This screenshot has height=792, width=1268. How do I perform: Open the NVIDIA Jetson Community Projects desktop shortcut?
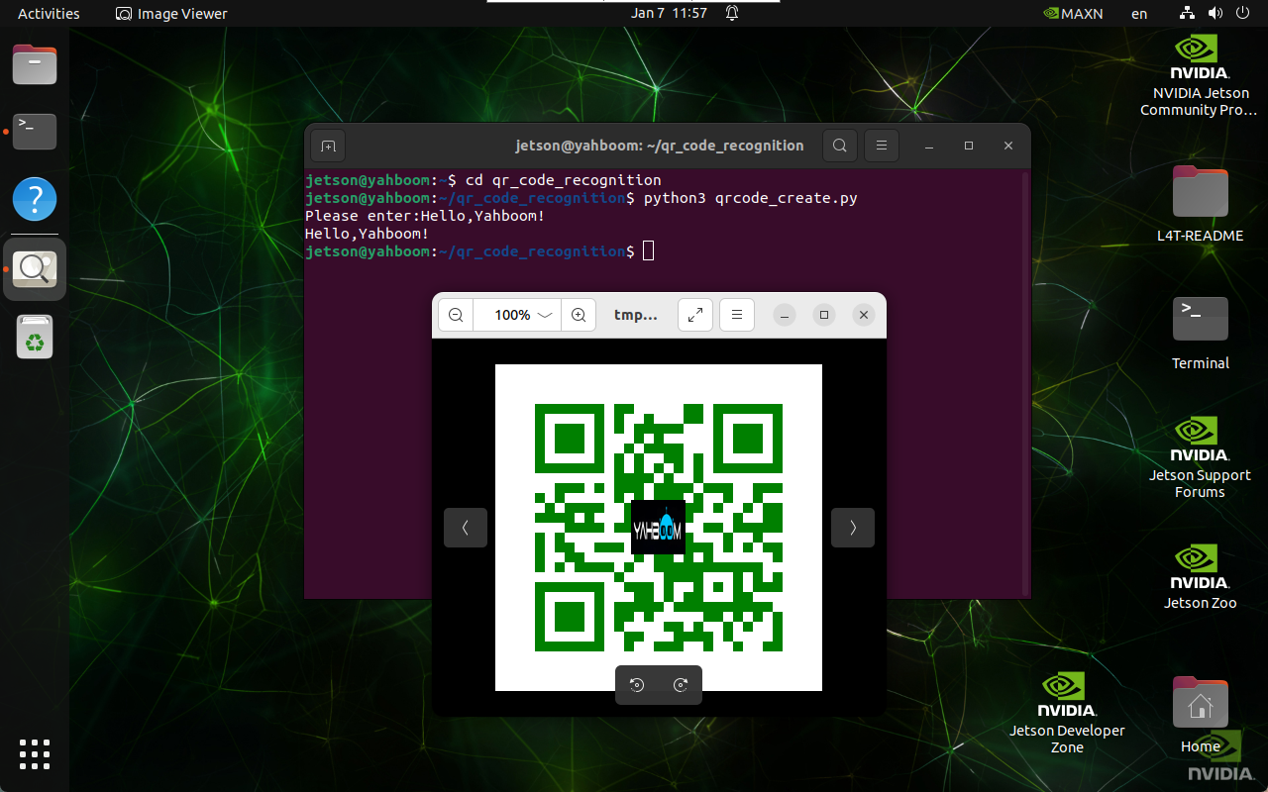pyautogui.click(x=1200, y=76)
